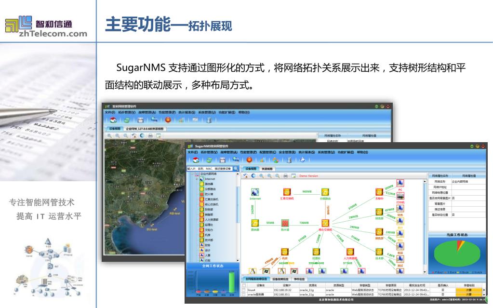Click the topology home icon left of Demo Version

click(x=246, y=176)
